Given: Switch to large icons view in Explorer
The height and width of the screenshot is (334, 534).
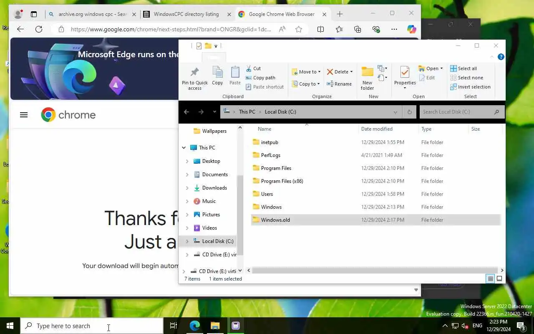Looking at the screenshot, I should pyautogui.click(x=499, y=278).
